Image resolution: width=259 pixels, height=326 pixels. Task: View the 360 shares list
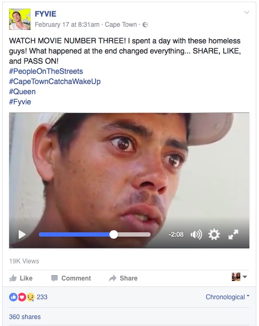(x=25, y=317)
